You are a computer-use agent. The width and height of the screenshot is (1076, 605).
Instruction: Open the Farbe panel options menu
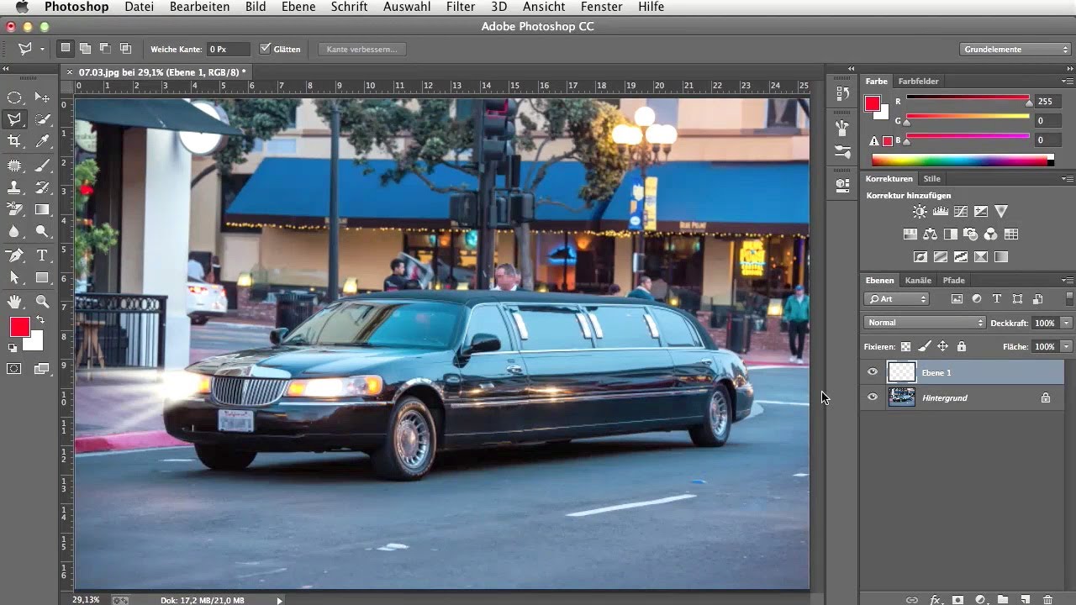pos(1068,82)
